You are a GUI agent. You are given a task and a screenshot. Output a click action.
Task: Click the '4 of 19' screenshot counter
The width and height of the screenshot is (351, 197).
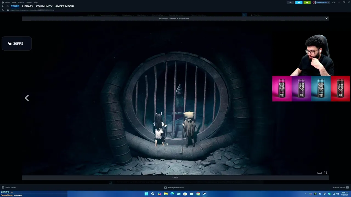[175, 178]
